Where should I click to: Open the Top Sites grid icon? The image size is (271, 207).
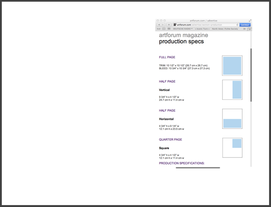click(169, 29)
